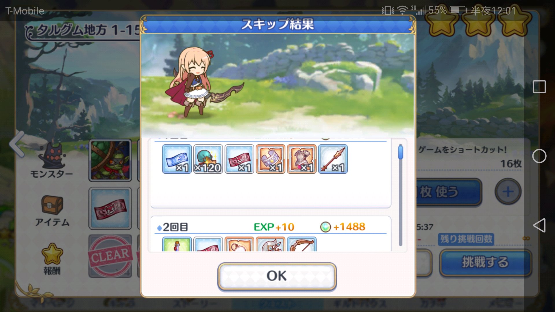Open the goblin monster thumbnail
Viewport: 555px width, 312px height.
pyautogui.click(x=110, y=160)
